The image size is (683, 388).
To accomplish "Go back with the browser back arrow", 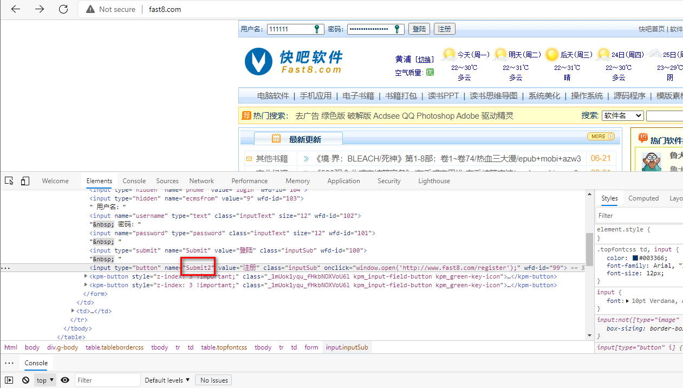I will pyautogui.click(x=16, y=9).
